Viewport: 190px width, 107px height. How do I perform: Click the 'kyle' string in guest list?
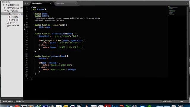57,36
